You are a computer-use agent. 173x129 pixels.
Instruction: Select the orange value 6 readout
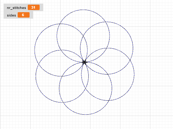tap(23, 15)
